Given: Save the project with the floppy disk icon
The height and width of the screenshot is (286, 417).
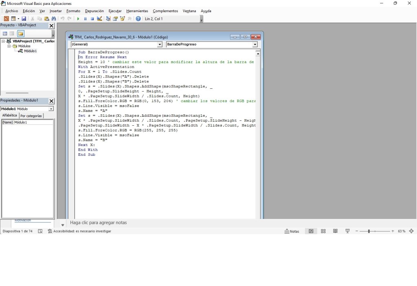Looking at the screenshot, I should click(24, 19).
